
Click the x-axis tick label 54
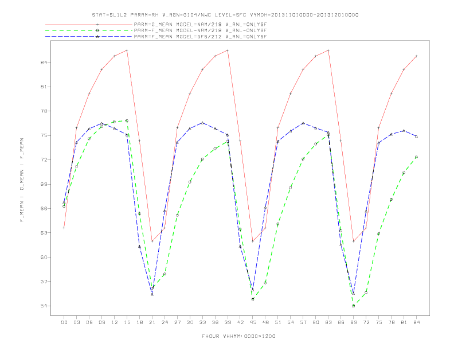(x=291, y=322)
